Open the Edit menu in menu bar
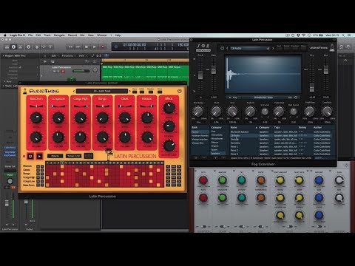 pyautogui.click(x=38, y=35)
